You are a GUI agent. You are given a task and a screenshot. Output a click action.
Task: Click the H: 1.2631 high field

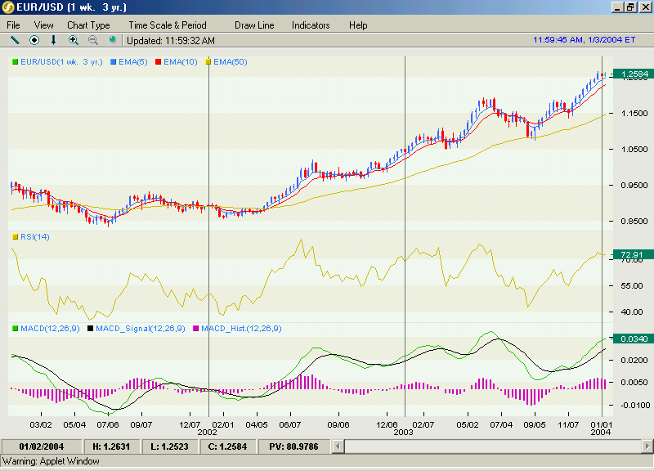click(111, 446)
